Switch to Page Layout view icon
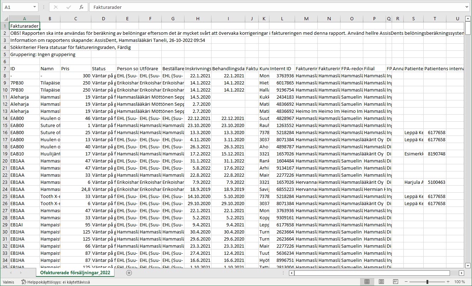The height and width of the screenshot is (286, 472). click(381, 282)
